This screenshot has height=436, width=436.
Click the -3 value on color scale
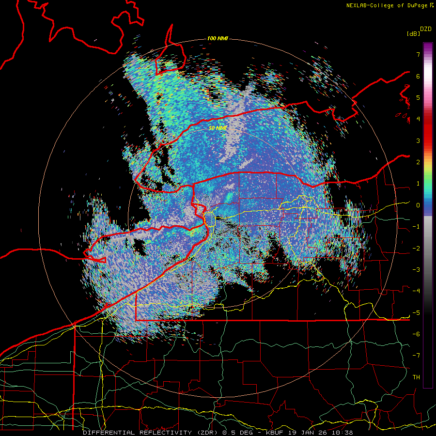pyautogui.click(x=416, y=270)
